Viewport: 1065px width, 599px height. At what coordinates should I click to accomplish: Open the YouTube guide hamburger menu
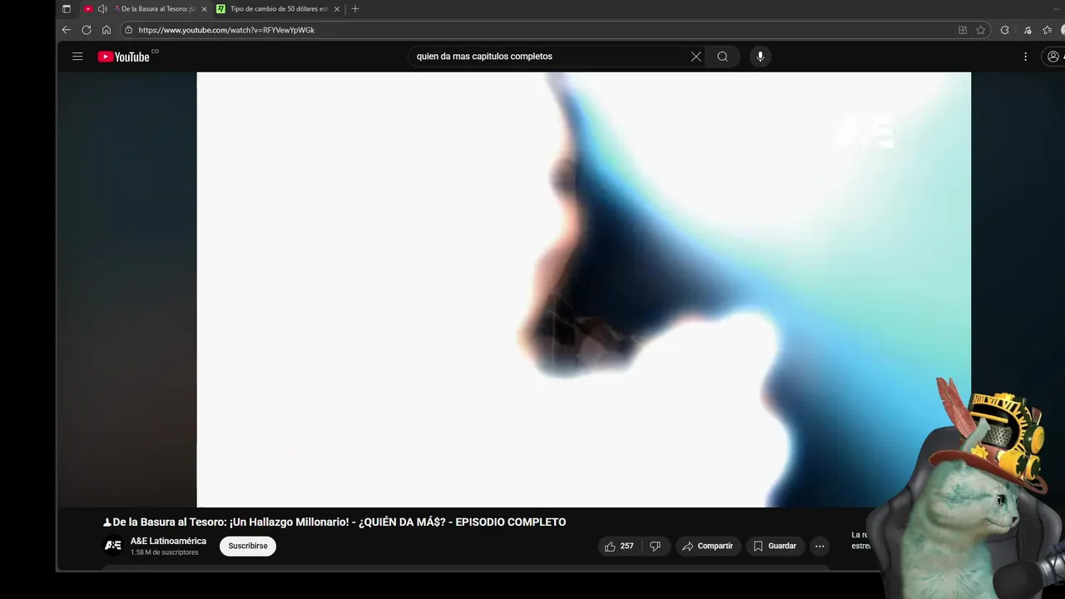point(77,57)
